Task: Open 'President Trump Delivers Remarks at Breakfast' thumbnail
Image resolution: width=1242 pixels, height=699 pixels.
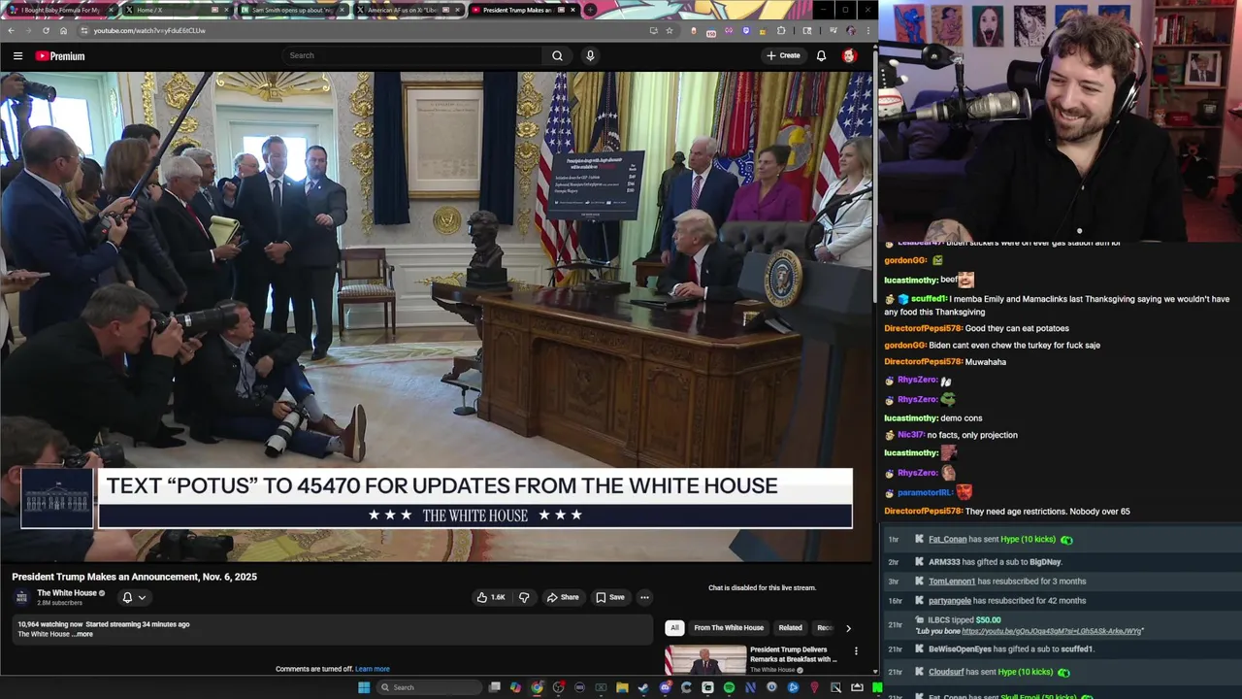Action: [x=705, y=660]
